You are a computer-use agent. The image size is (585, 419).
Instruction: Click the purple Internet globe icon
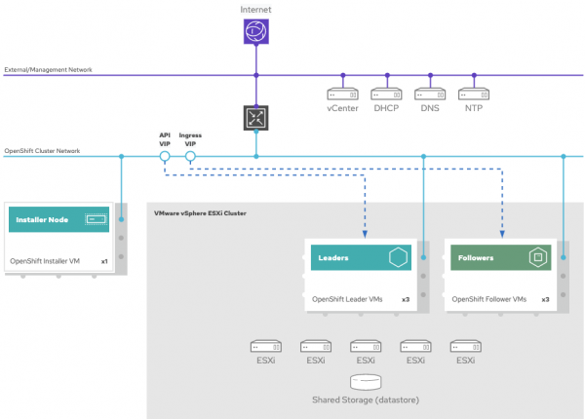click(256, 34)
